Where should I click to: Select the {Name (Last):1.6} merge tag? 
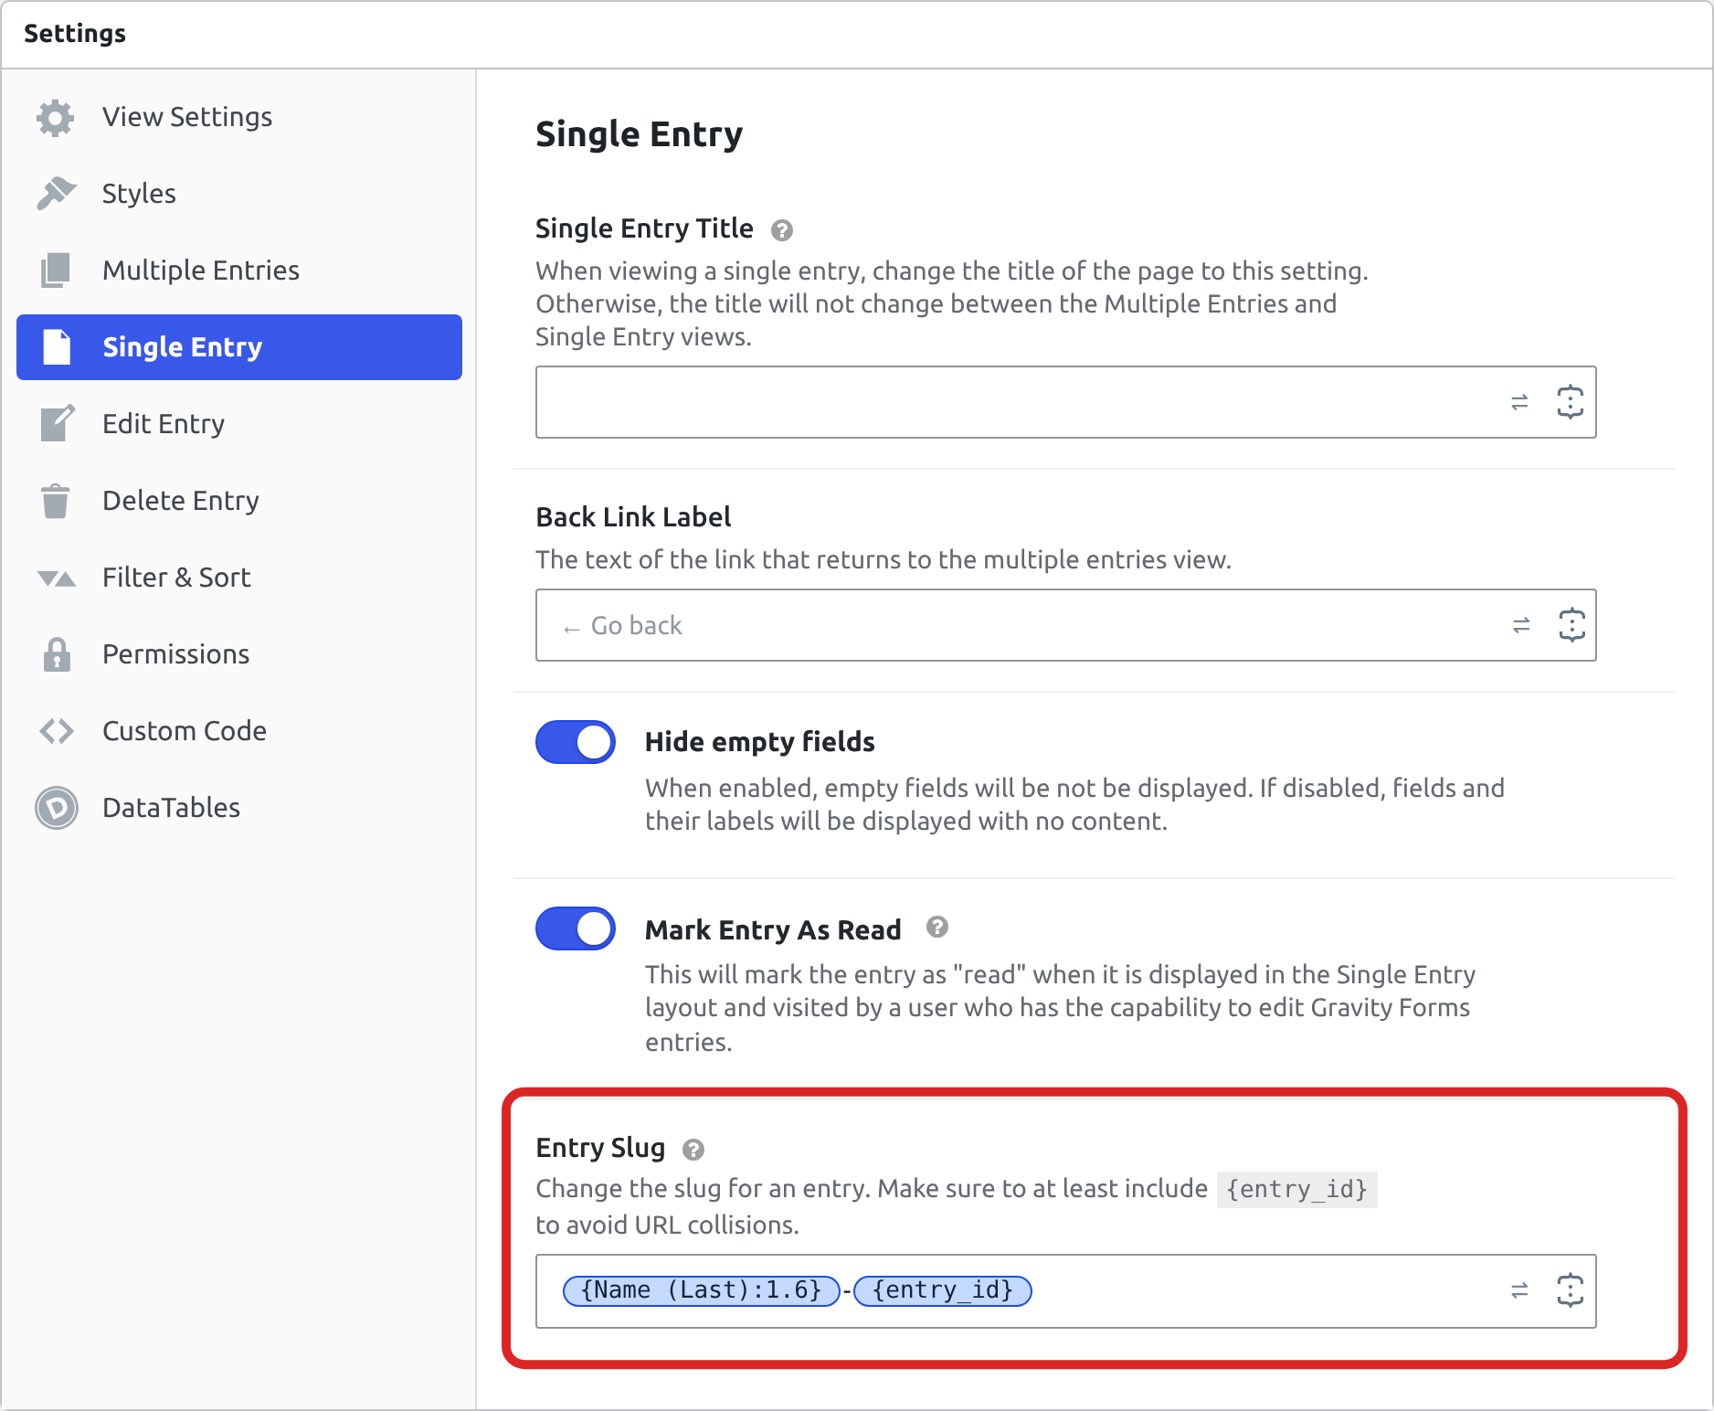coord(701,1290)
